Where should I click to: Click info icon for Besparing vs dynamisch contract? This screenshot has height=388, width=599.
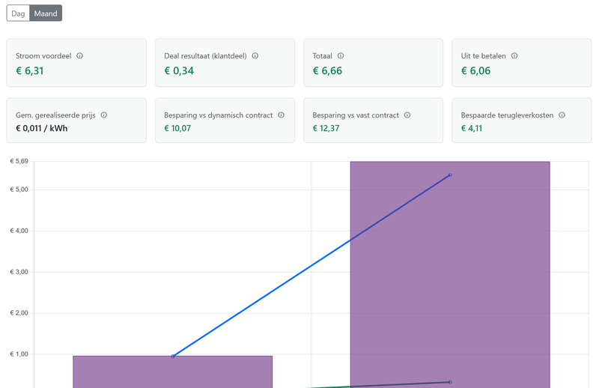(x=281, y=115)
